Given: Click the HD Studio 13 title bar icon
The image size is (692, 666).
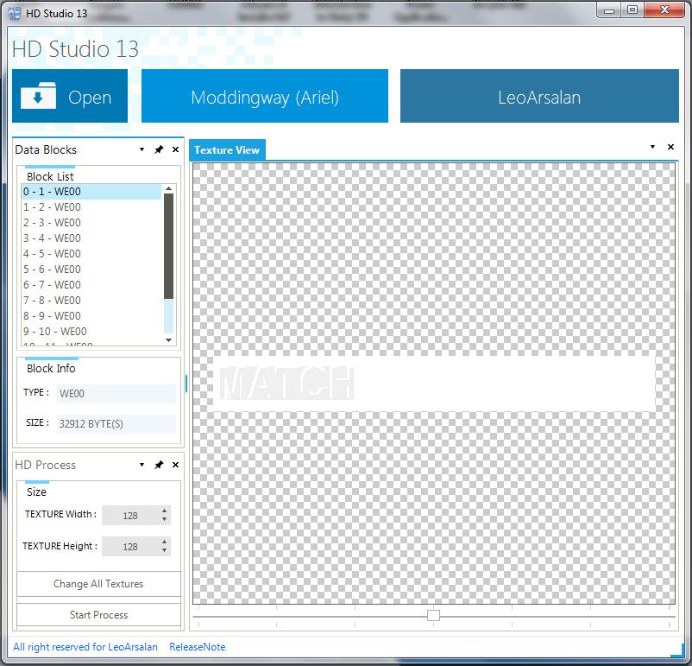Looking at the screenshot, I should tap(15, 10).
